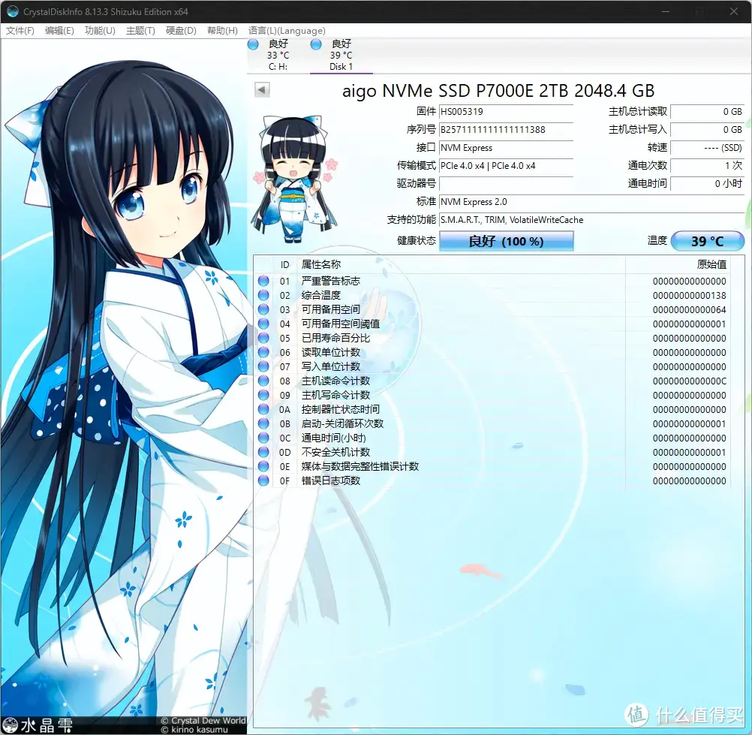This screenshot has height=735, width=752.
Task: Click the 传输模式 field PCIe 4.0 x4
Action: [506, 165]
